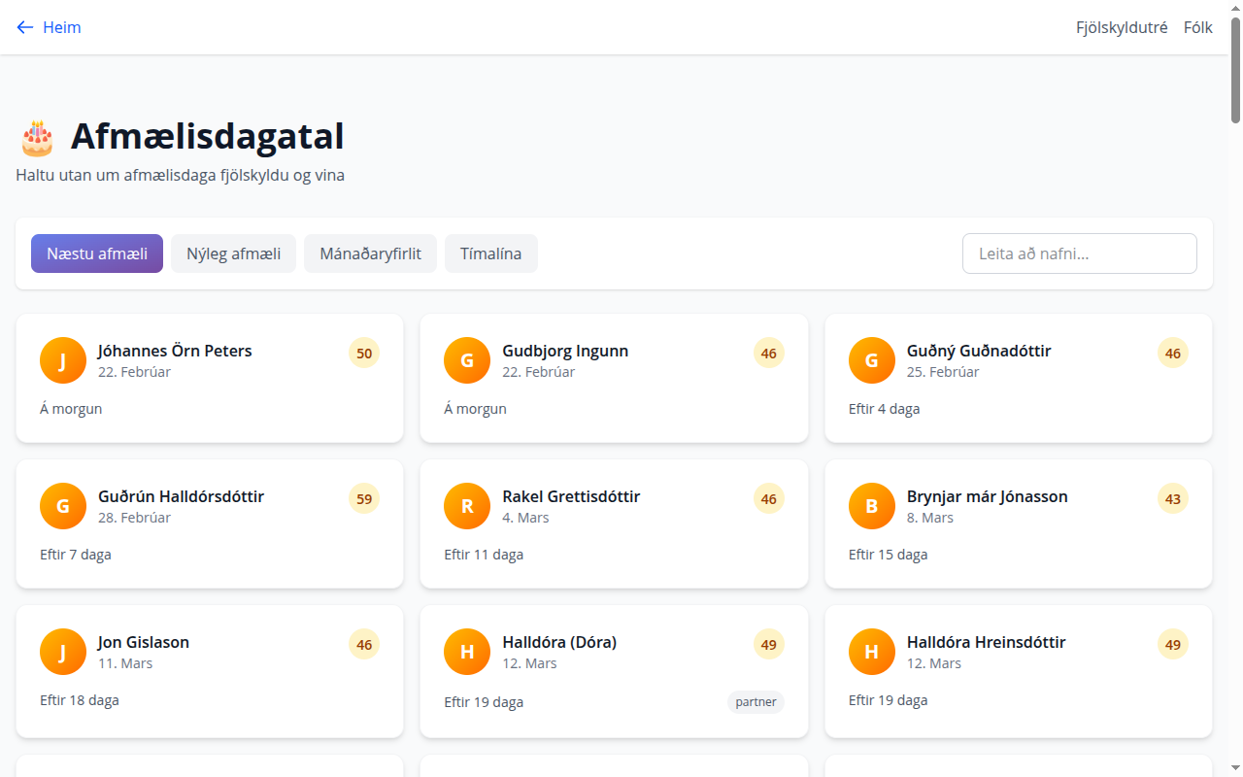Click the partner tag on Halldóra (Dóra)
The height and width of the screenshot is (777, 1243).
coord(756,701)
